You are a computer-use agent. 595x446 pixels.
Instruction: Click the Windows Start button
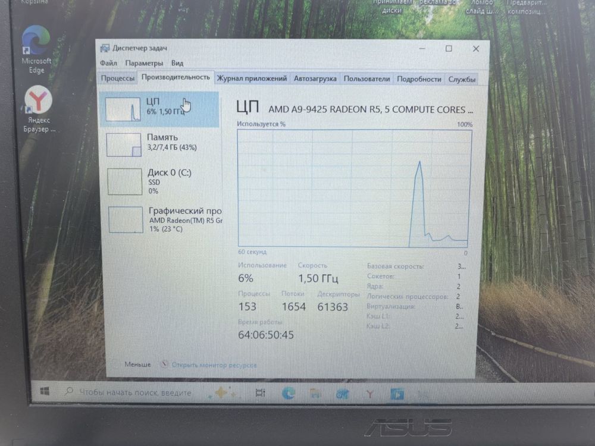(x=45, y=391)
